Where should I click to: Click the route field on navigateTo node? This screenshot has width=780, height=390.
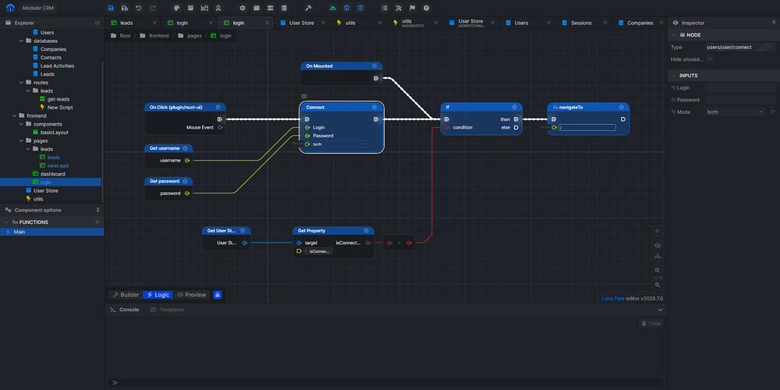pos(587,127)
